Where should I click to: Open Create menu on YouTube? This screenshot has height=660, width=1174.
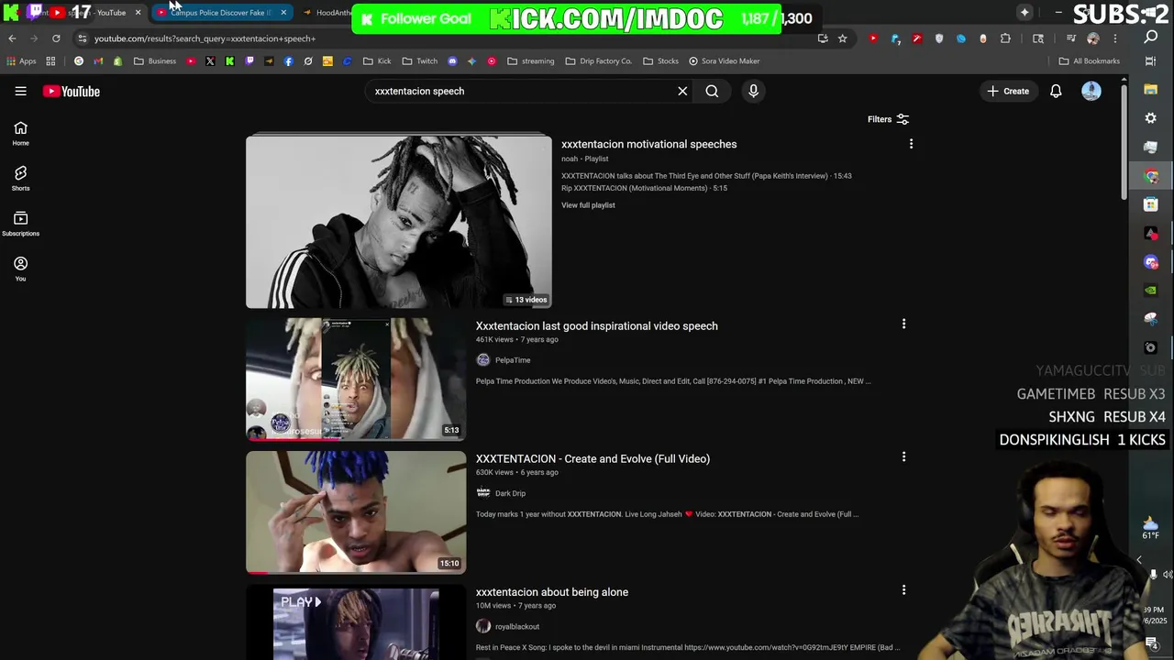[1008, 91]
